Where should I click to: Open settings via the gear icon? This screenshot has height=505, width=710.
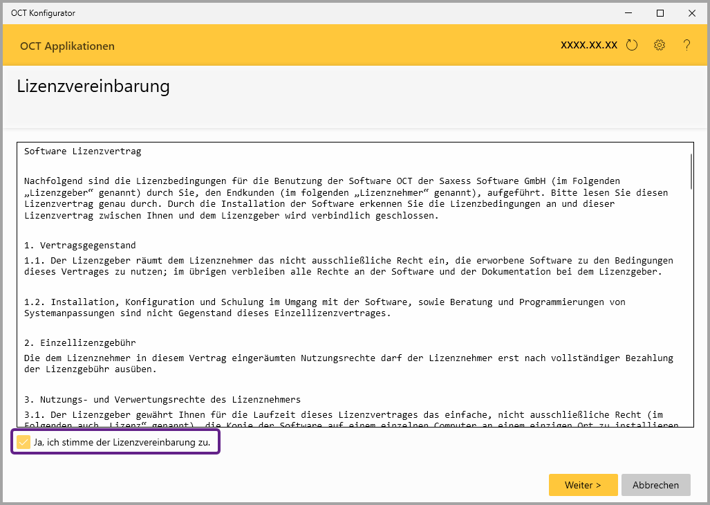(660, 46)
